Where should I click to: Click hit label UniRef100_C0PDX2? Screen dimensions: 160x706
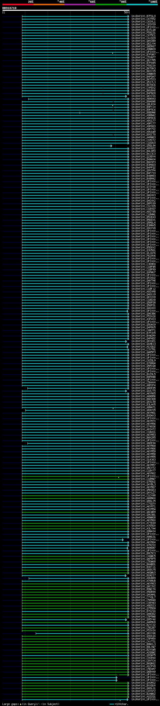click(x=143, y=88)
